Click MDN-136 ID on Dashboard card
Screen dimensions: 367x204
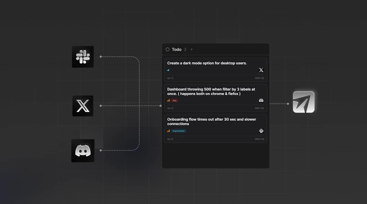point(259,108)
